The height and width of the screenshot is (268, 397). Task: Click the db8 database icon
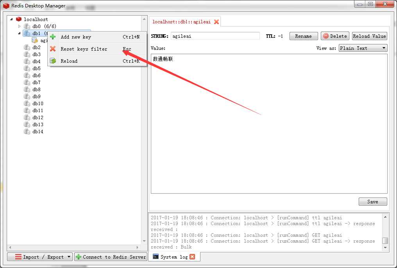pos(27,89)
